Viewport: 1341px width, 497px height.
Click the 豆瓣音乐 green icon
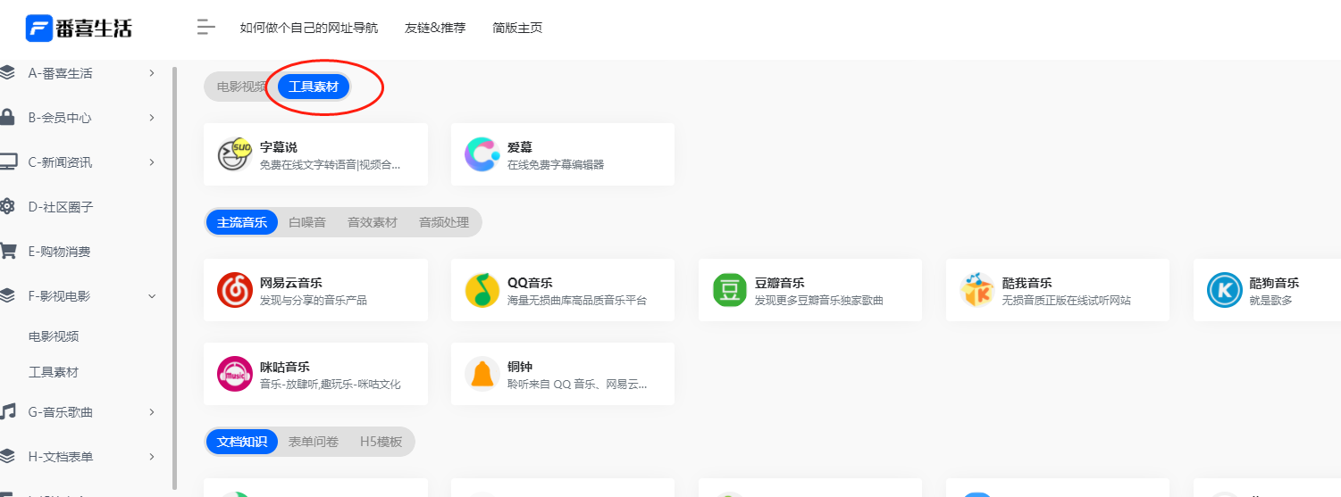(731, 290)
